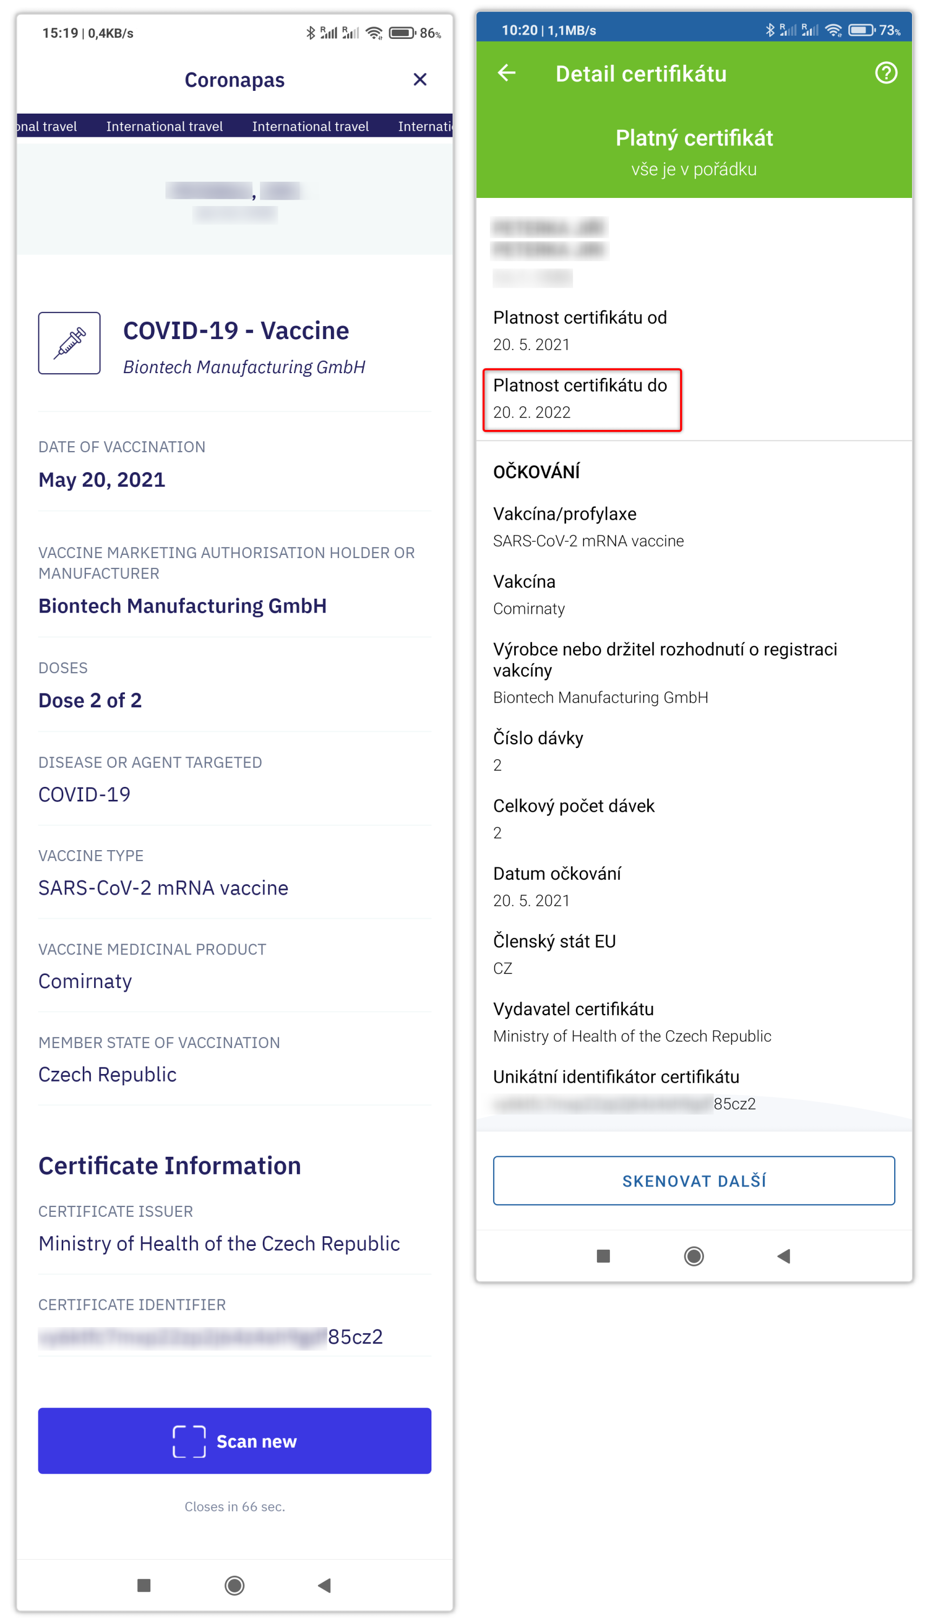Tap the Dose 2 of 2 entry
925x1624 pixels.
point(90,700)
